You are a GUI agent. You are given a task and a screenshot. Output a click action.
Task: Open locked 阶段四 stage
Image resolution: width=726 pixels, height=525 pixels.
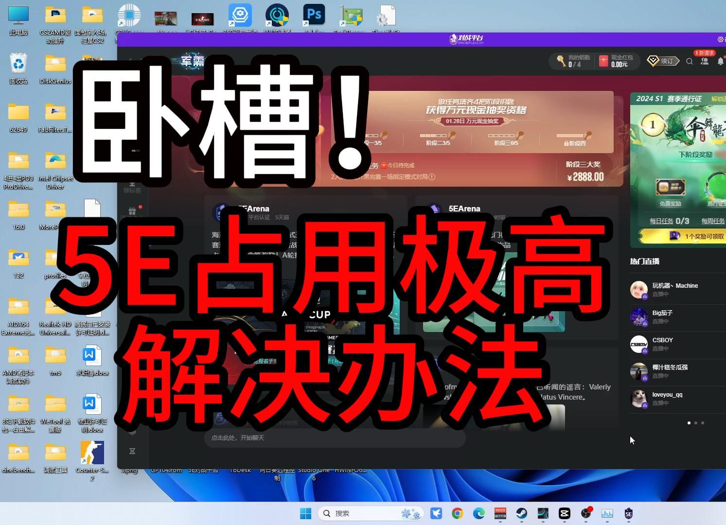575,139
